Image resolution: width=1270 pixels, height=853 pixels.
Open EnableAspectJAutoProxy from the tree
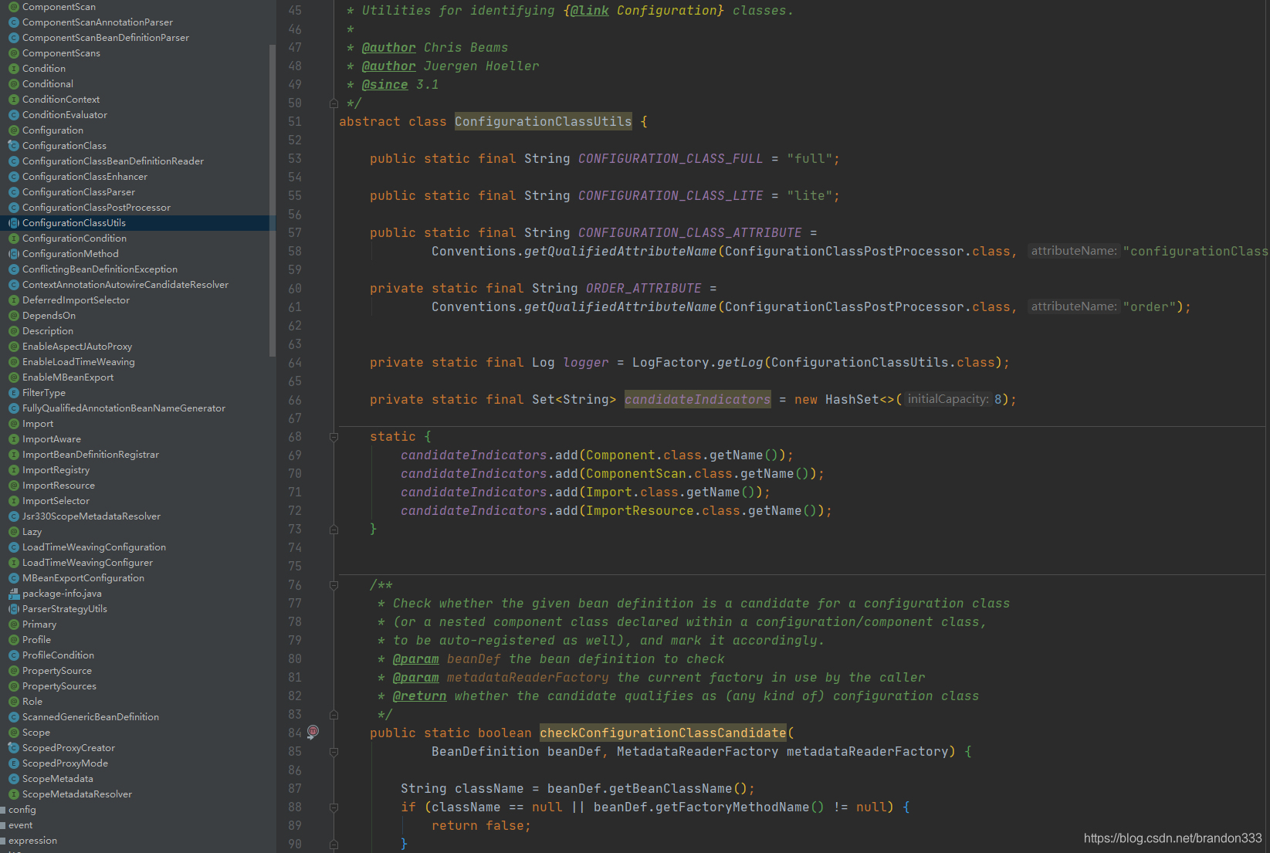pyautogui.click(x=77, y=347)
